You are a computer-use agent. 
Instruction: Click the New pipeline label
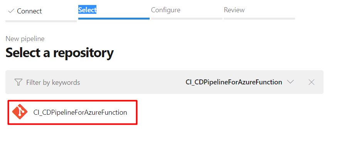(x=25, y=39)
